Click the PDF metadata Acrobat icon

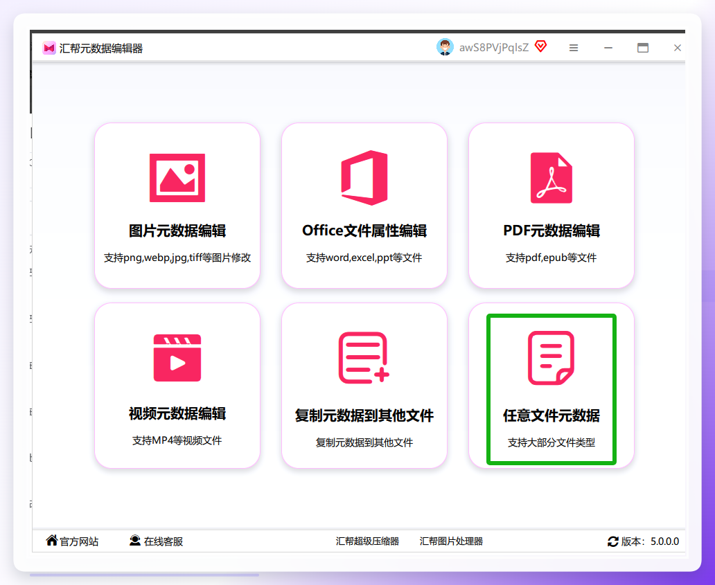pyautogui.click(x=551, y=178)
